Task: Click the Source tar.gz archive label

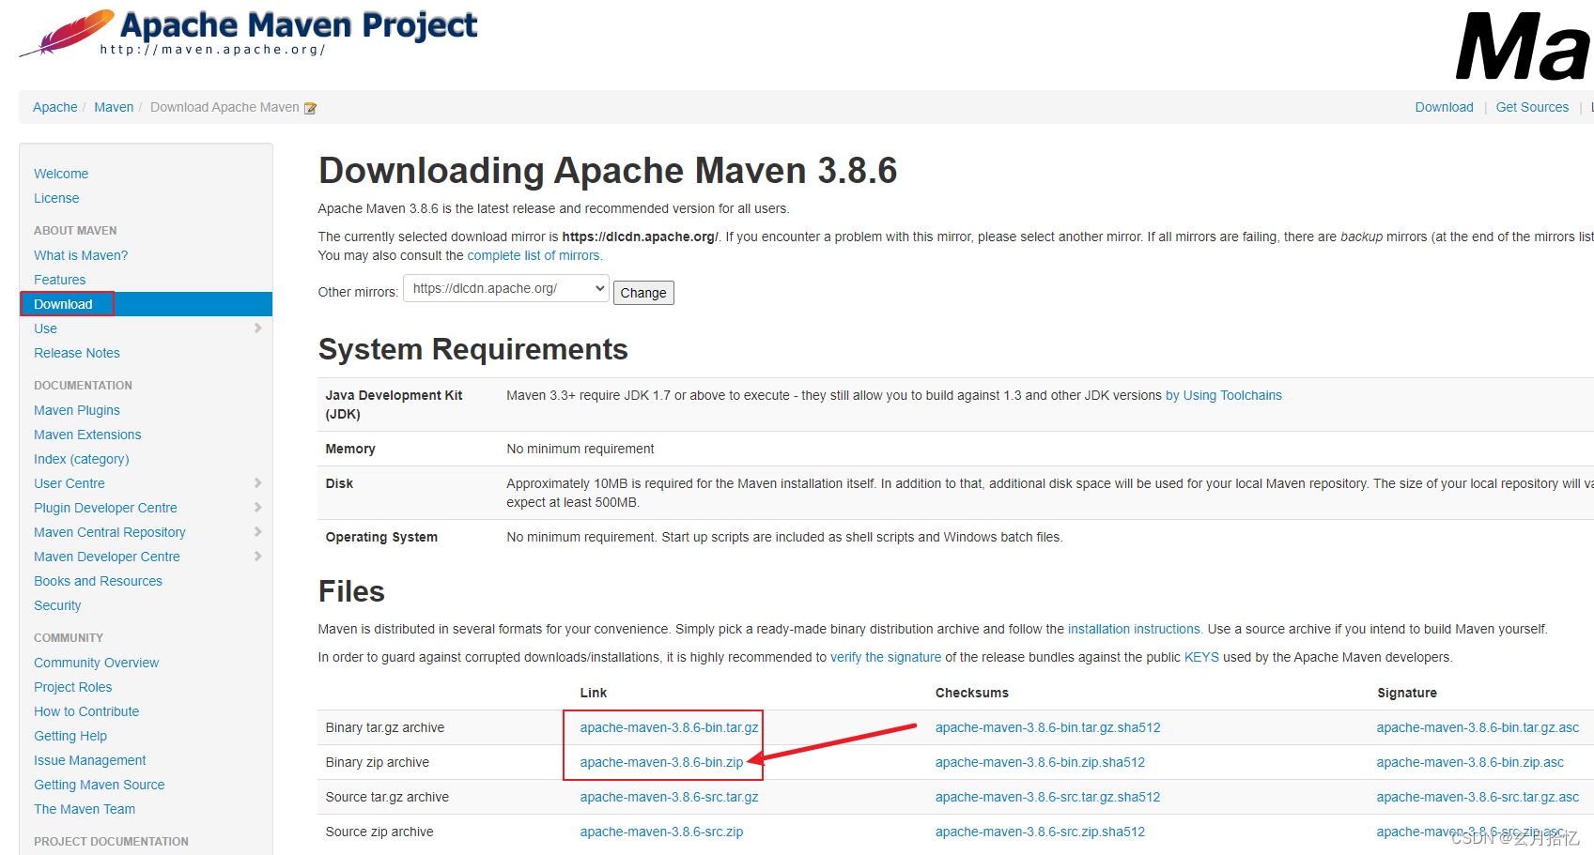Action: [387, 797]
